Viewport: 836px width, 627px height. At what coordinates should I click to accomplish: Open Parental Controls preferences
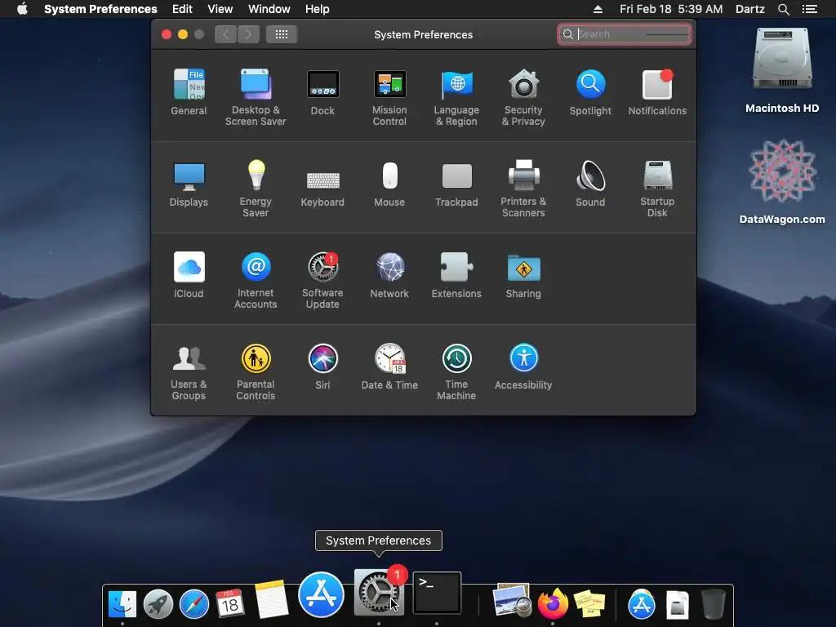click(x=256, y=371)
